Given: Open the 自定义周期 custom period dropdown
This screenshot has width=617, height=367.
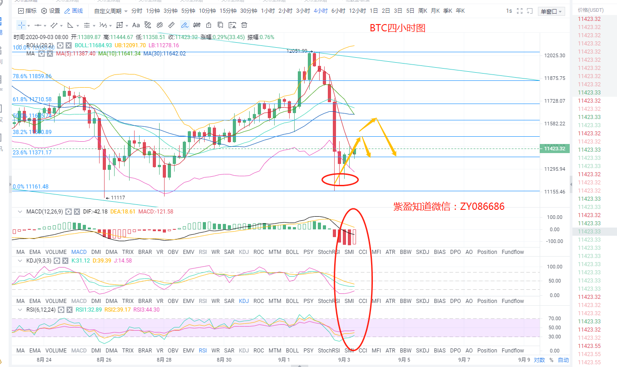Looking at the screenshot, I should (110, 11).
